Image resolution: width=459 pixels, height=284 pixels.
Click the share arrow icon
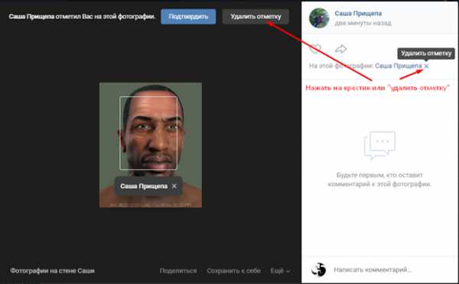(340, 49)
